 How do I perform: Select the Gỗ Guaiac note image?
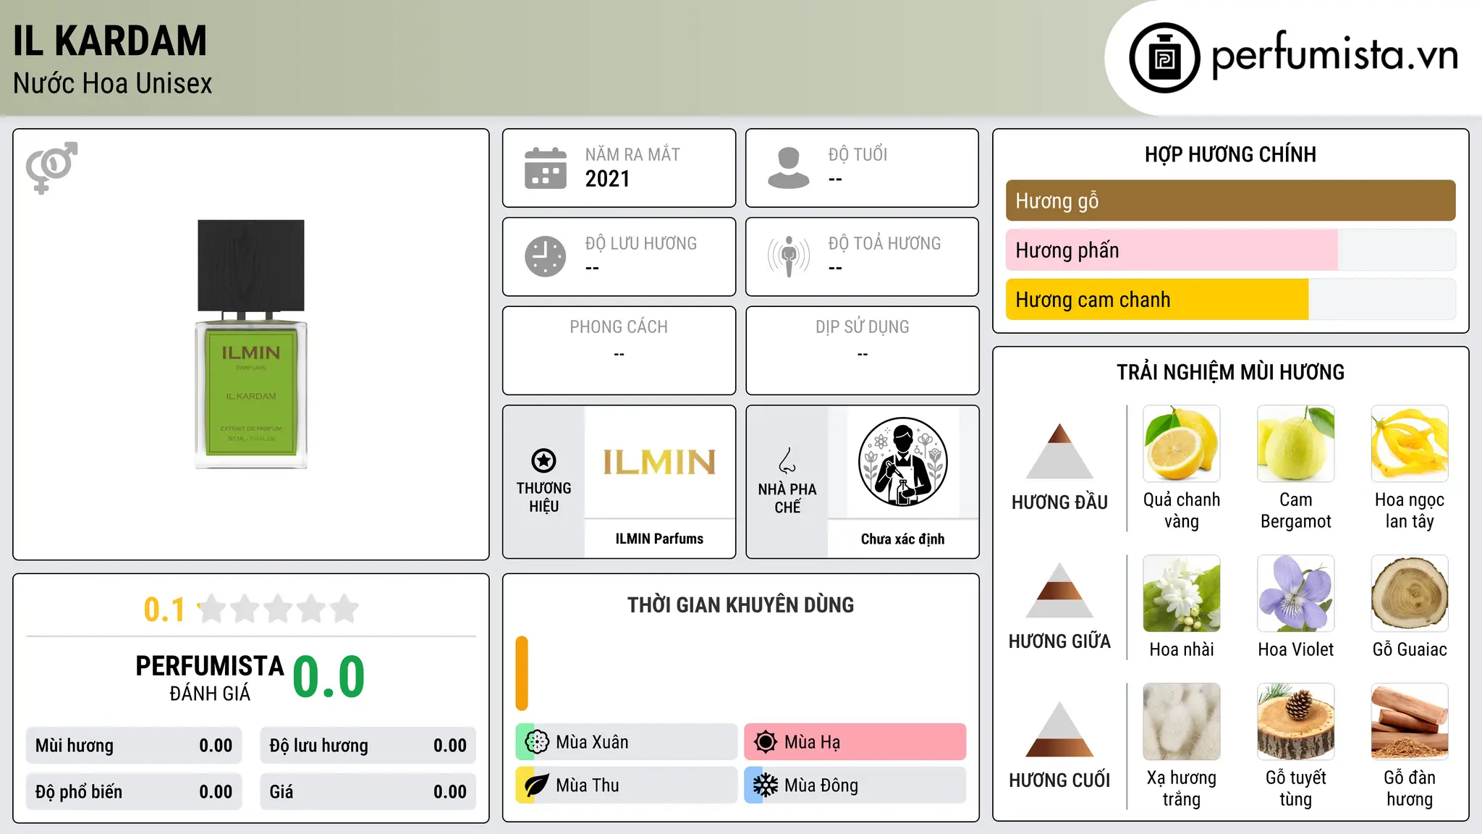click(1410, 594)
